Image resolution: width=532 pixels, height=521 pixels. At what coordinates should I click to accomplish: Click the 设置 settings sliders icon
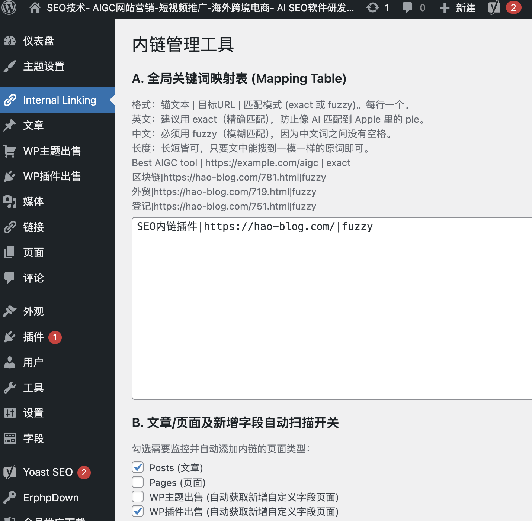[10, 413]
